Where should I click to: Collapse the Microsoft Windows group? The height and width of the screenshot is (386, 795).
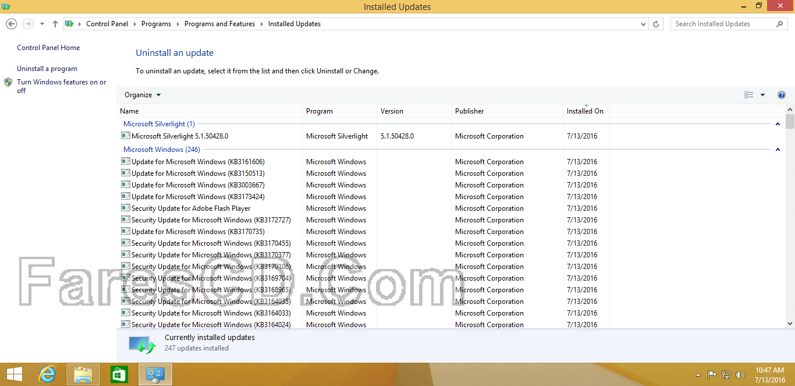click(778, 150)
